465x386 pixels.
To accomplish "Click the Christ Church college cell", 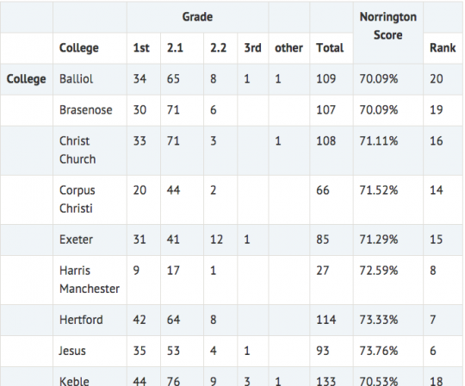I will [77, 150].
